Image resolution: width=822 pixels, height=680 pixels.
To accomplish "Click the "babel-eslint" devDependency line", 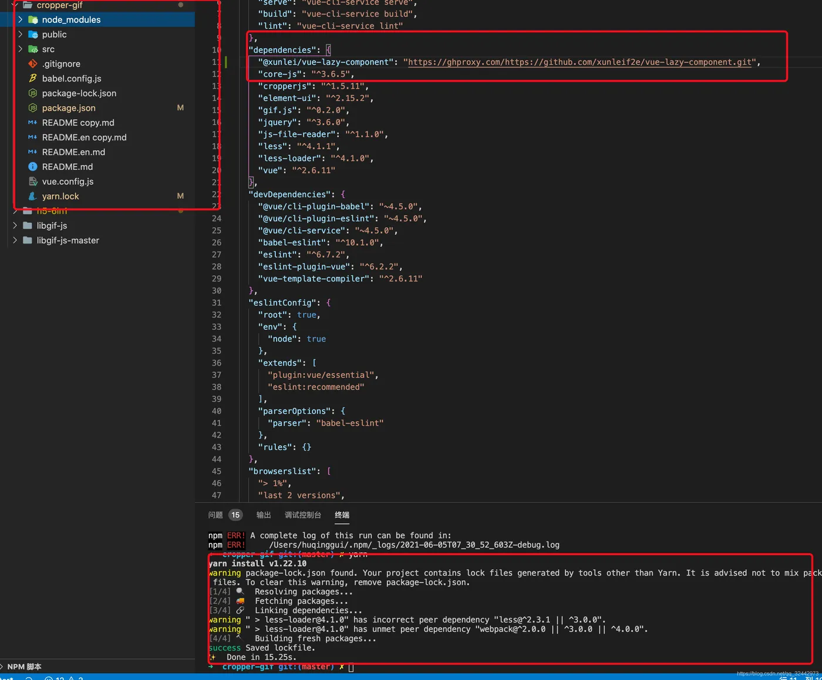I will coord(321,242).
